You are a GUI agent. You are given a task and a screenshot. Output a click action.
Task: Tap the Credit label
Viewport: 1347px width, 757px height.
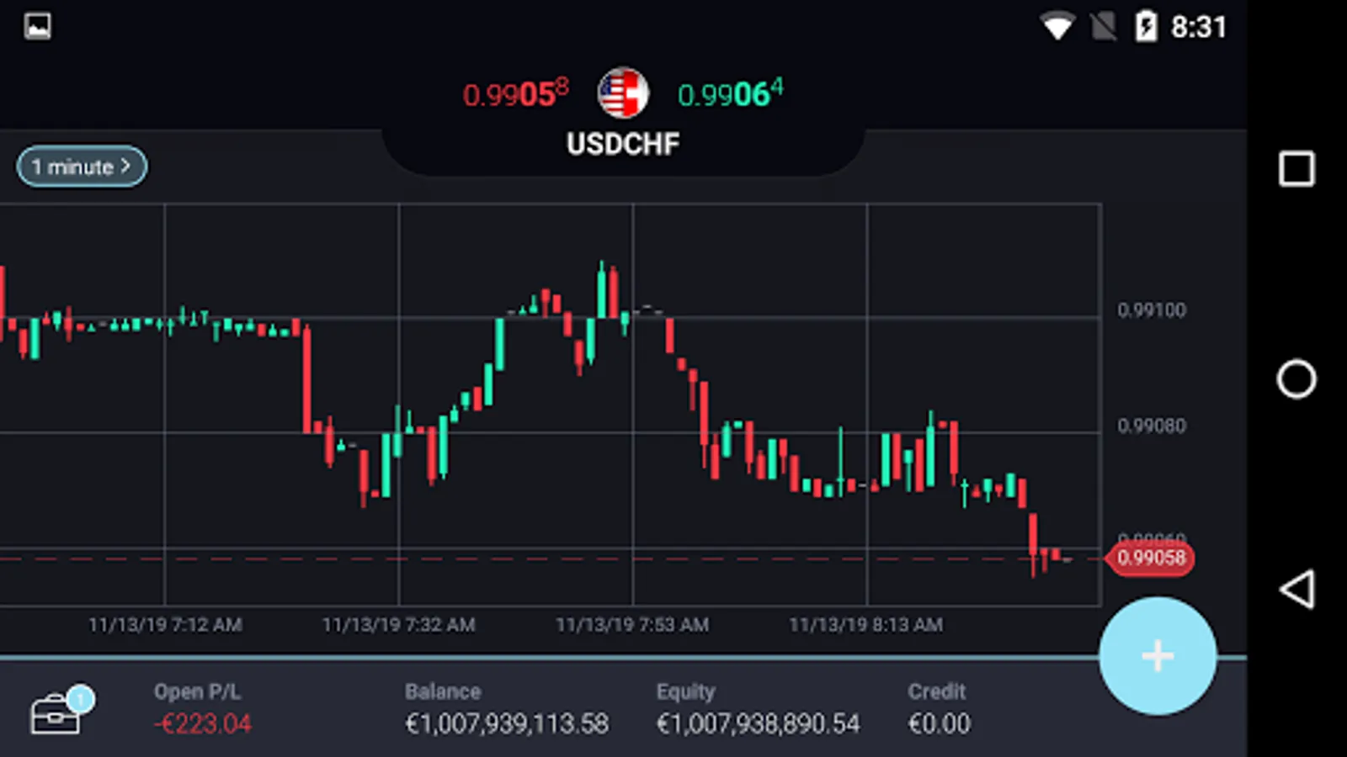[x=937, y=691]
